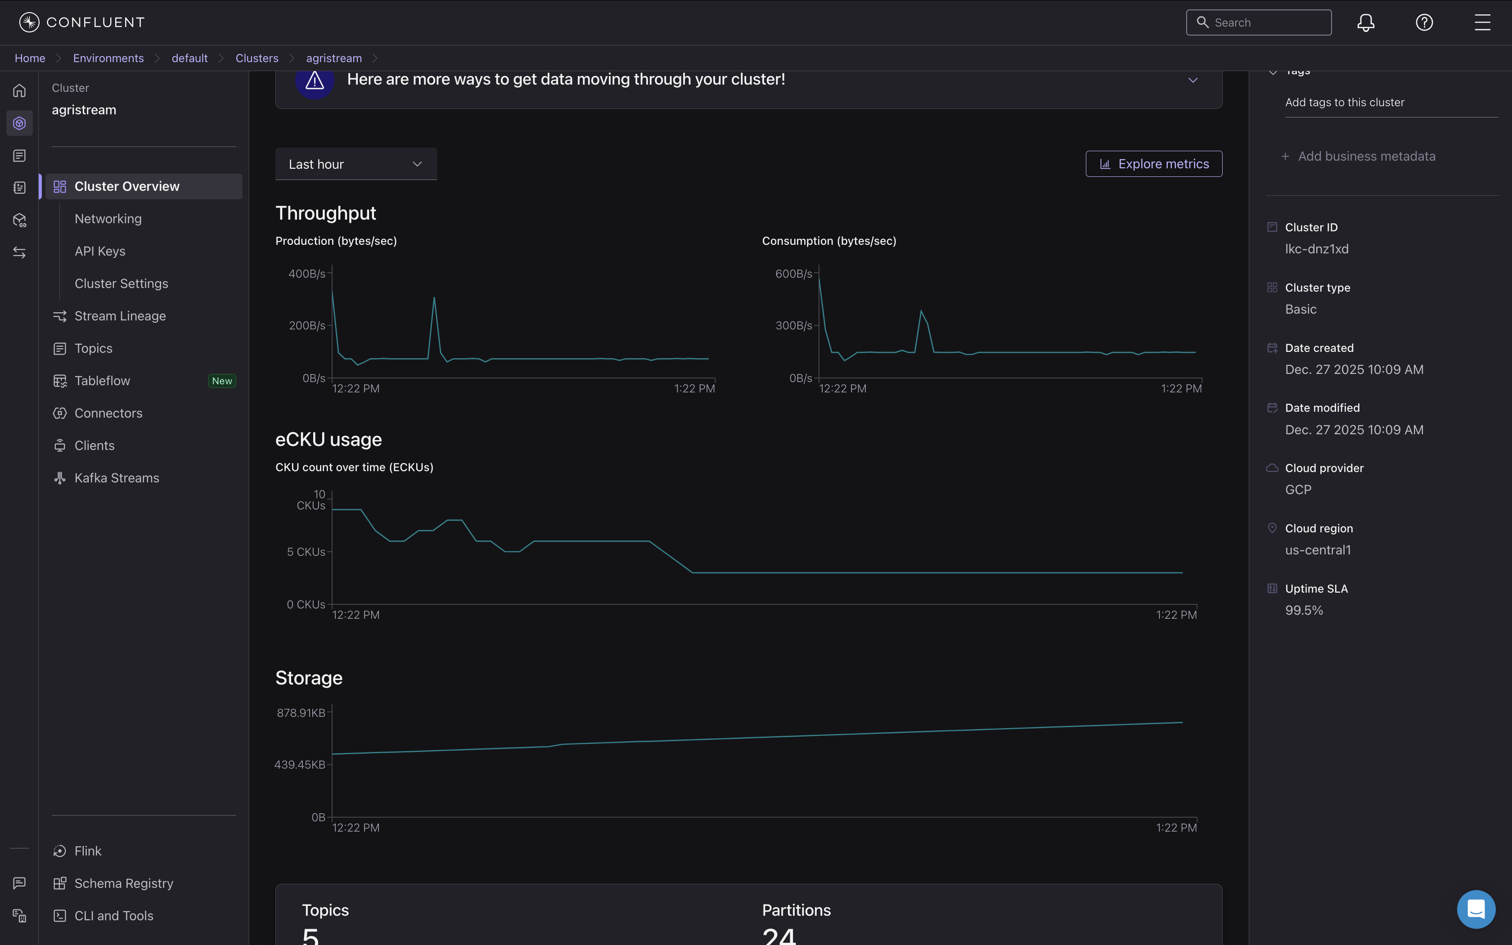
Task: Click the Explore metrics button
Action: 1153,164
